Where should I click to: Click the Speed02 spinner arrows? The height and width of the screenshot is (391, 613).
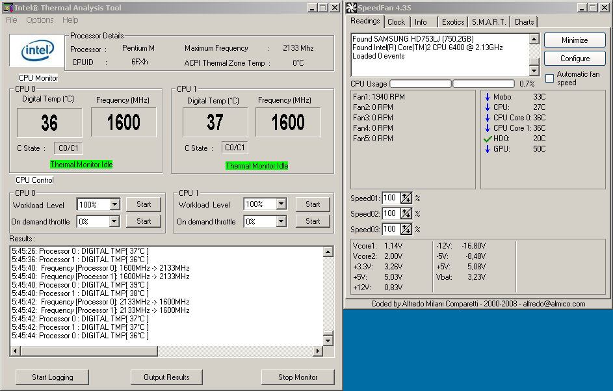tap(406, 213)
